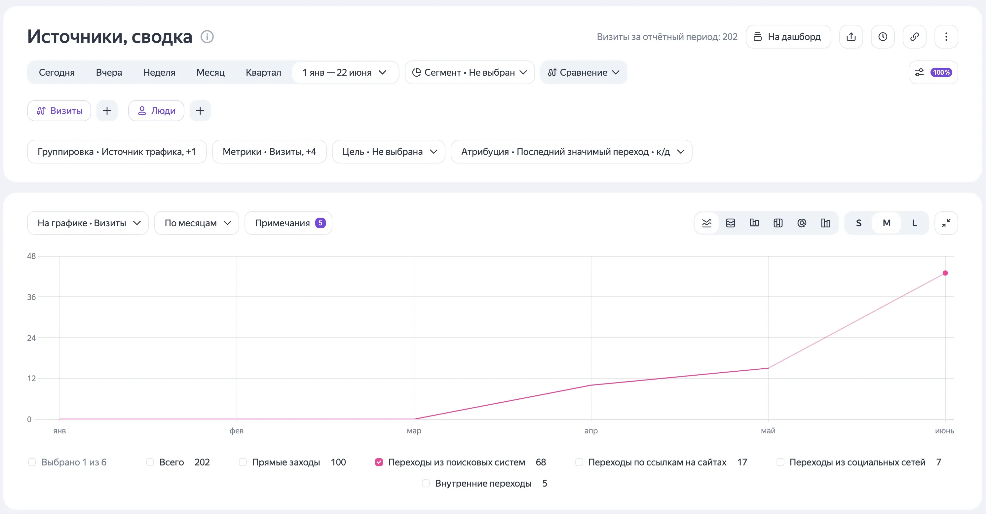The height and width of the screenshot is (514, 986).
Task: Open the sampling accuracy 100% slider control
Action: pos(933,72)
